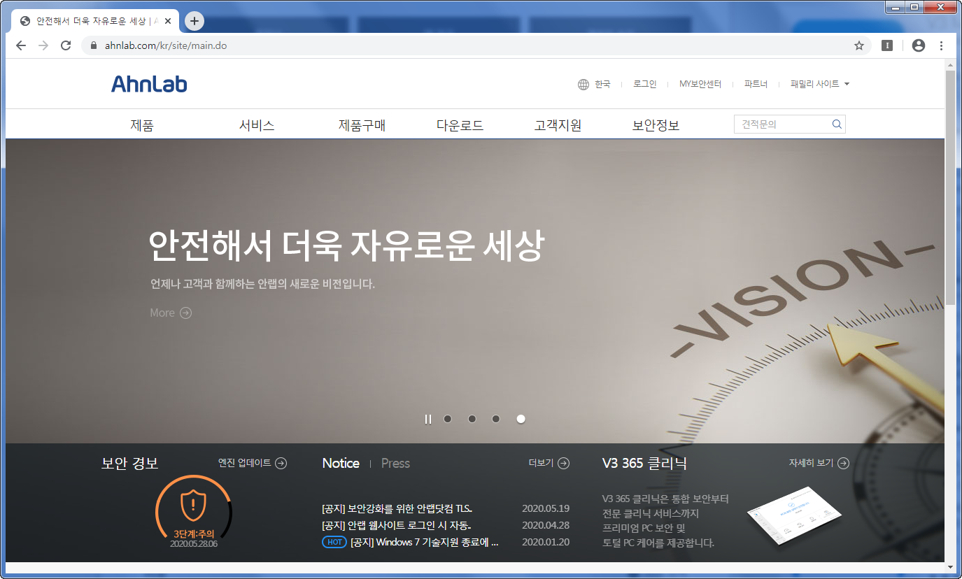
Task: Expand the 패밀리 사이트 dropdown
Action: pos(820,84)
